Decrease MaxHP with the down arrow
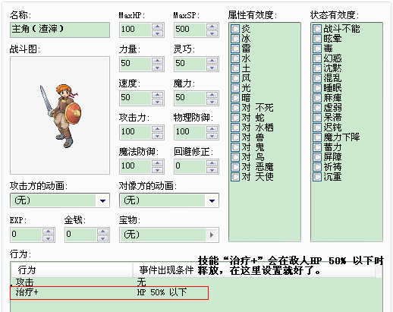Screen dimensions: 393x312 tap(158, 33)
